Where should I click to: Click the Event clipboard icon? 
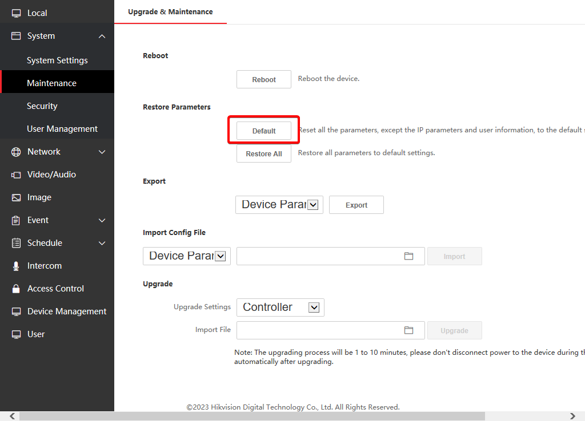pos(15,220)
